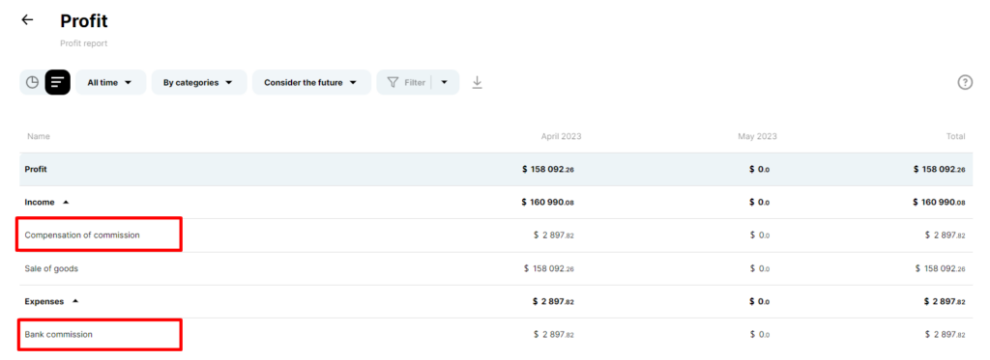Open the By categories grouping dropdown
The image size is (990, 360).
(199, 83)
